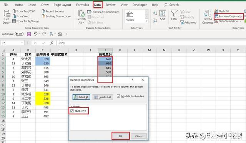Run Flash Fill

pos(222,11)
